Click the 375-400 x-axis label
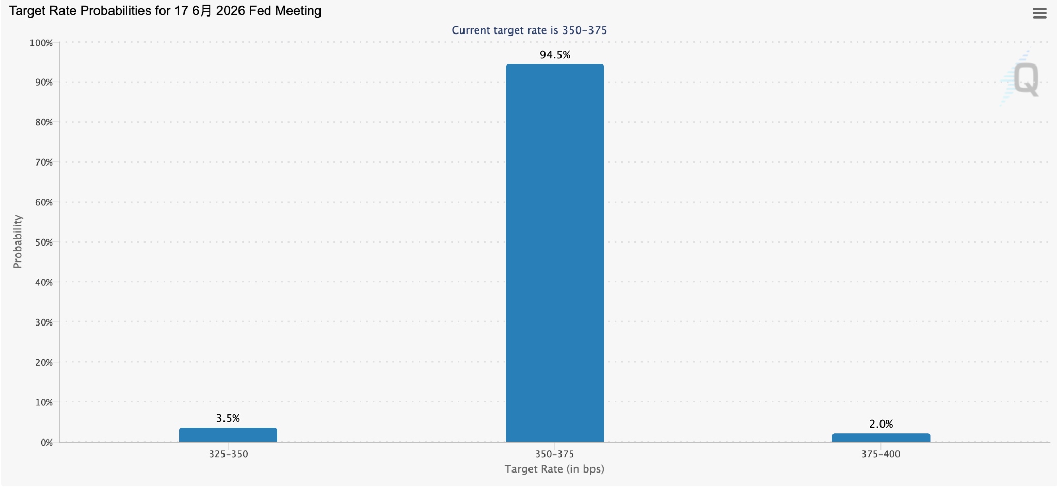The height and width of the screenshot is (488, 1057). 881,454
